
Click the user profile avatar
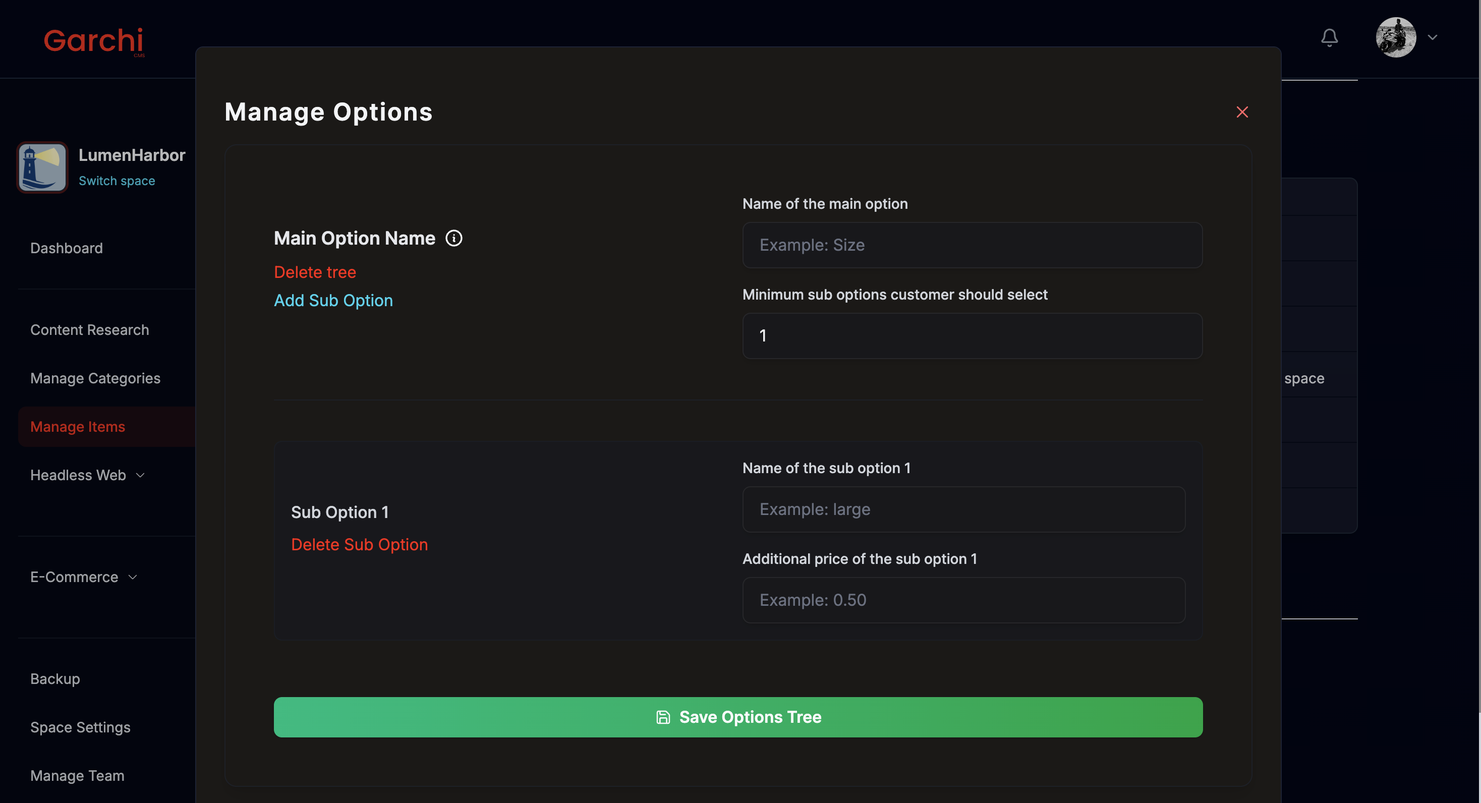coord(1395,37)
